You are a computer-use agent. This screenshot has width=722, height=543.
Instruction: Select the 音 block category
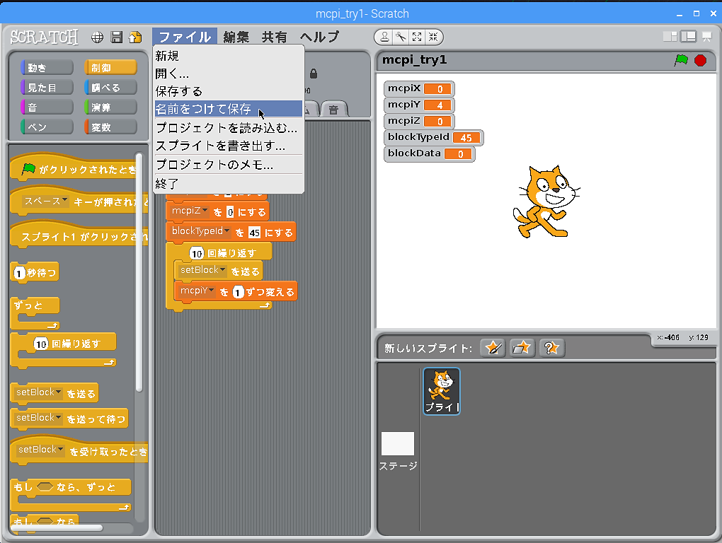click(x=47, y=107)
